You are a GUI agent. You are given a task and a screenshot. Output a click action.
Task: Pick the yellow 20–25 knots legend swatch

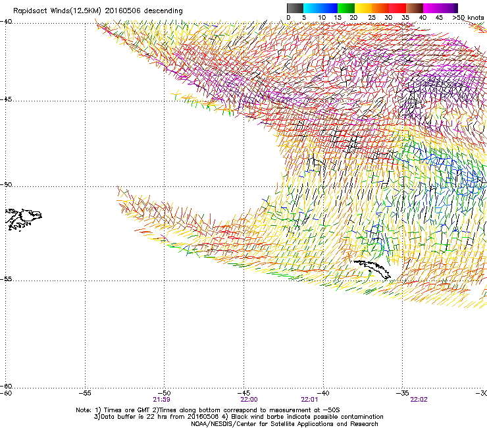(363, 8)
